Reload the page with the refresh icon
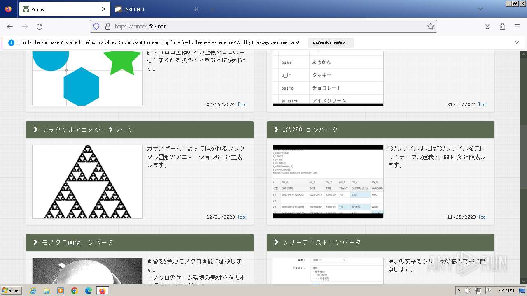Screen dimensions: 527x296 tap(40, 26)
